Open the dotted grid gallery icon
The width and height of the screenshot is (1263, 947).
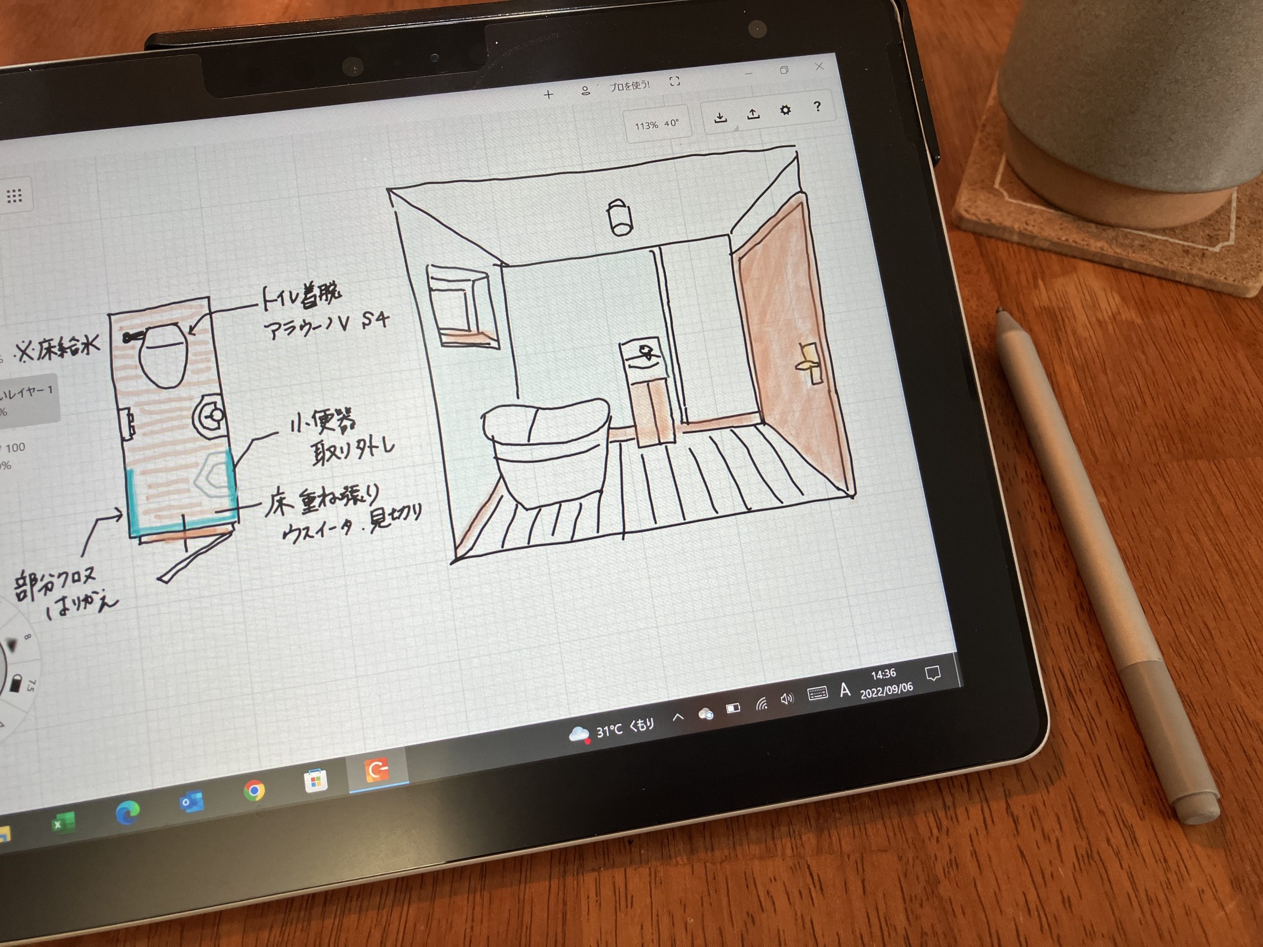(x=14, y=196)
